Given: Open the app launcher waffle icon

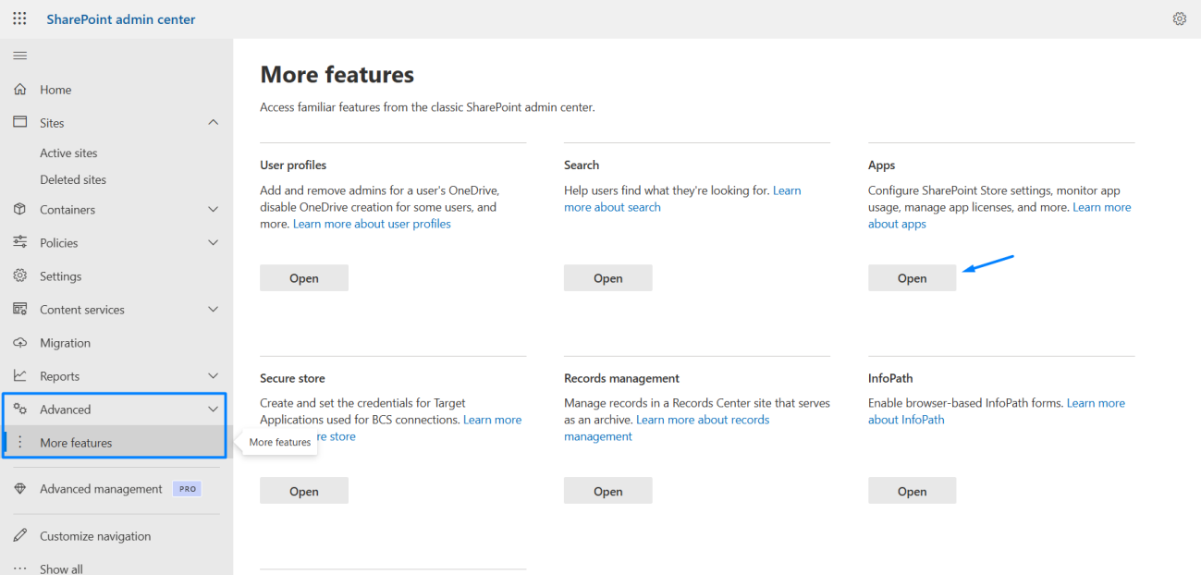Looking at the screenshot, I should [x=19, y=18].
